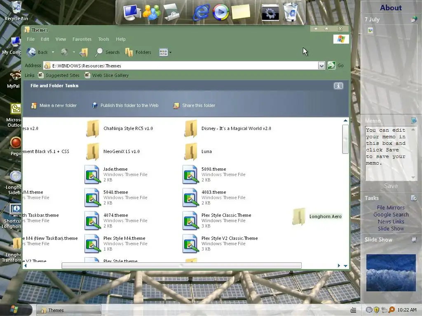
Task: Click the horizontal scrollbar thumb
Action: (x=181, y=265)
